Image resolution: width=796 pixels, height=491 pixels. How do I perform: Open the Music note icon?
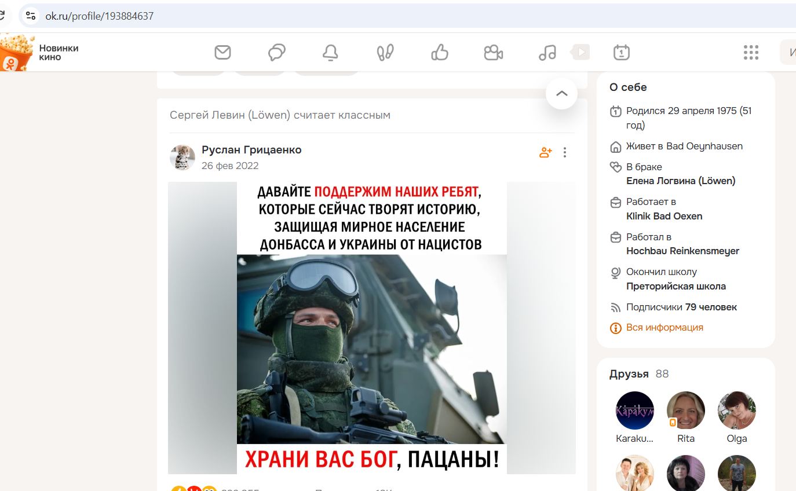tap(547, 53)
